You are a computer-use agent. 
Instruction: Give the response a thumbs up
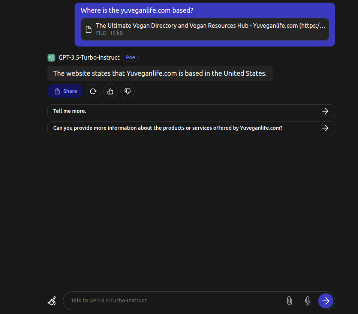pos(110,92)
